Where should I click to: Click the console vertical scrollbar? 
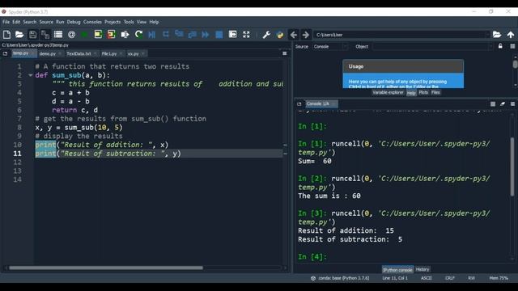coord(512,167)
